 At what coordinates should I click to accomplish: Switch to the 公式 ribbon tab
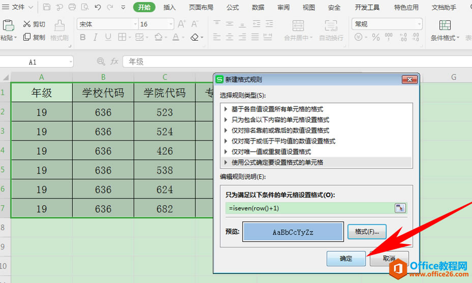(232, 7)
